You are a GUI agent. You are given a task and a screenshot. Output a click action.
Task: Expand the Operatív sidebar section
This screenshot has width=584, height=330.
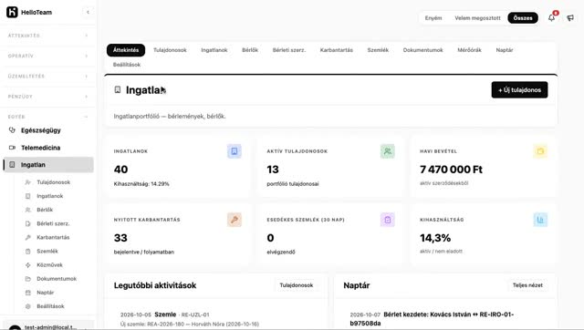tap(47, 56)
